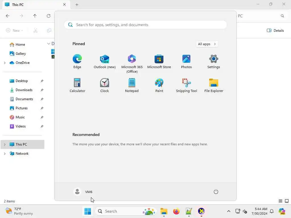Click the Power button in Start menu
The width and height of the screenshot is (291, 218).
(216, 192)
